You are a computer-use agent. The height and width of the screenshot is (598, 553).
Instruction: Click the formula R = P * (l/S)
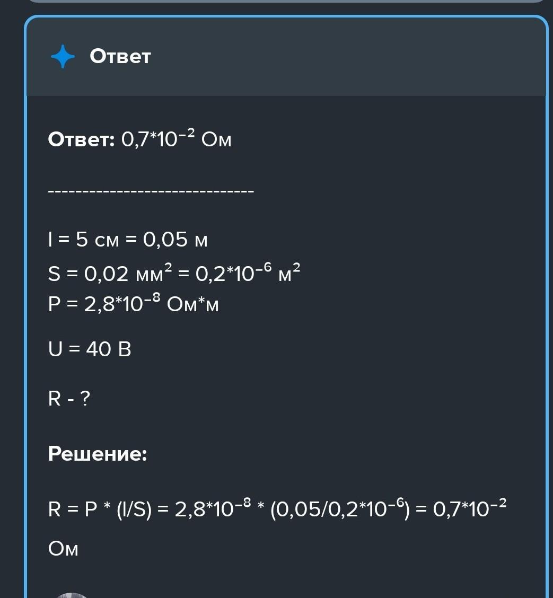pos(100,509)
